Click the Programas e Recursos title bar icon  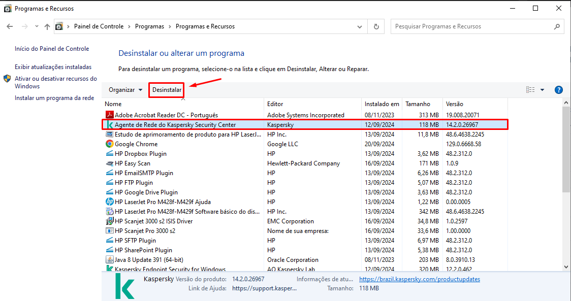coord(7,8)
